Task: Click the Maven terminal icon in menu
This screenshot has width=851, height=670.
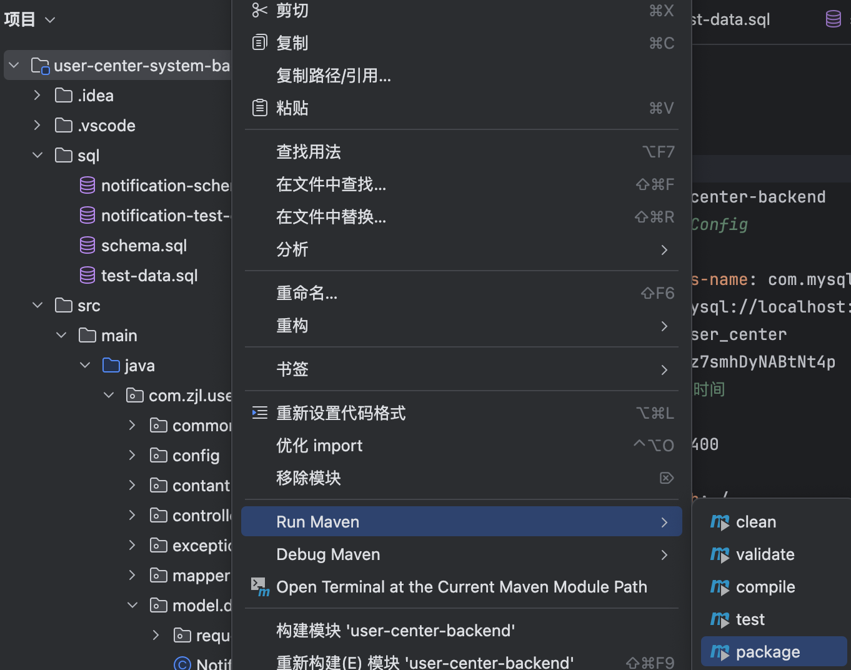Action: click(x=260, y=587)
